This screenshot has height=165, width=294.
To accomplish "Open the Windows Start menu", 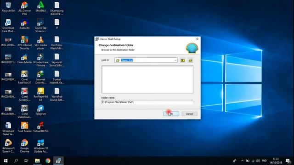I will [x=6, y=161].
